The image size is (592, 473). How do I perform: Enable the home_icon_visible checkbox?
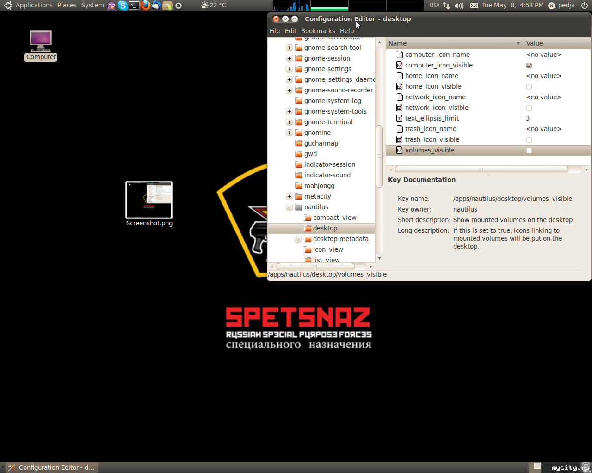pos(529,87)
